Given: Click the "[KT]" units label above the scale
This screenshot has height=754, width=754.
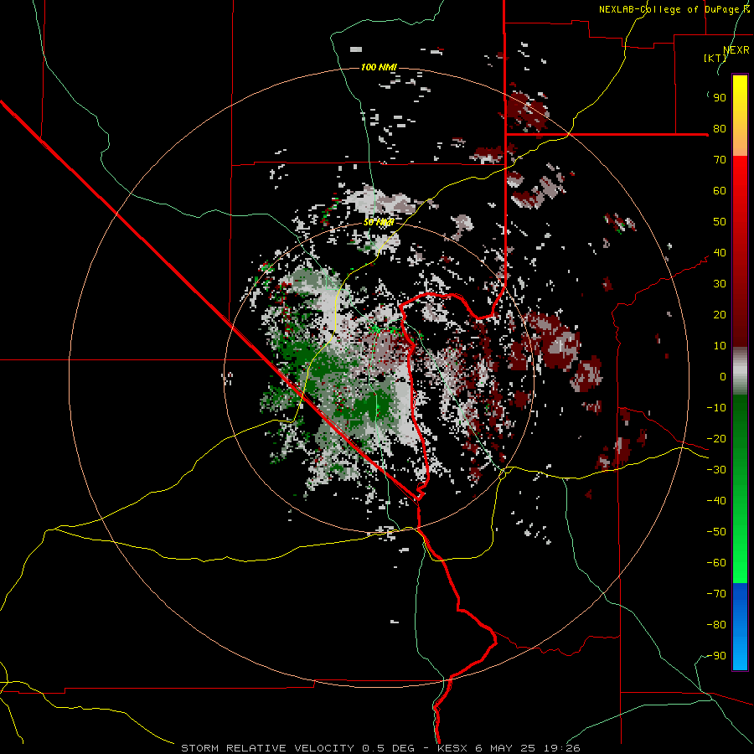Looking at the screenshot, I should pyautogui.click(x=715, y=58).
